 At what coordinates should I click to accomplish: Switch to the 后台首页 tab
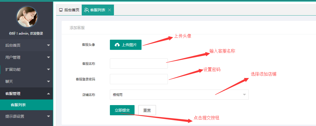(x=69, y=10)
